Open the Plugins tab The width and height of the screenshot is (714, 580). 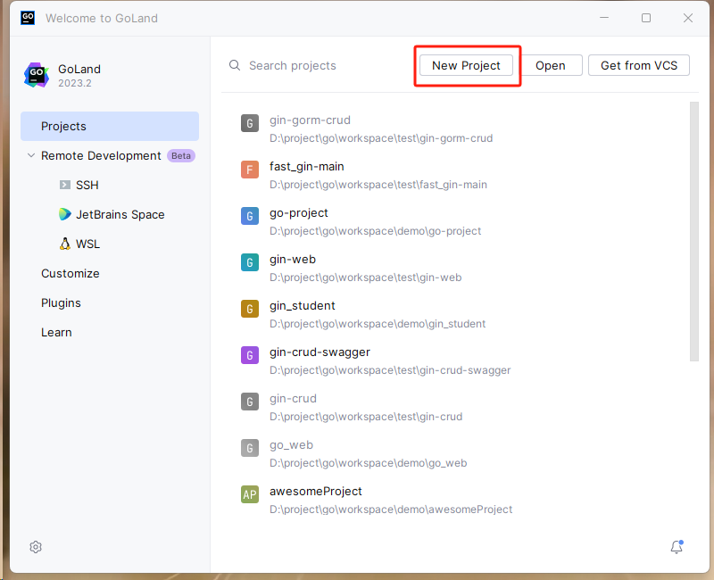61,302
